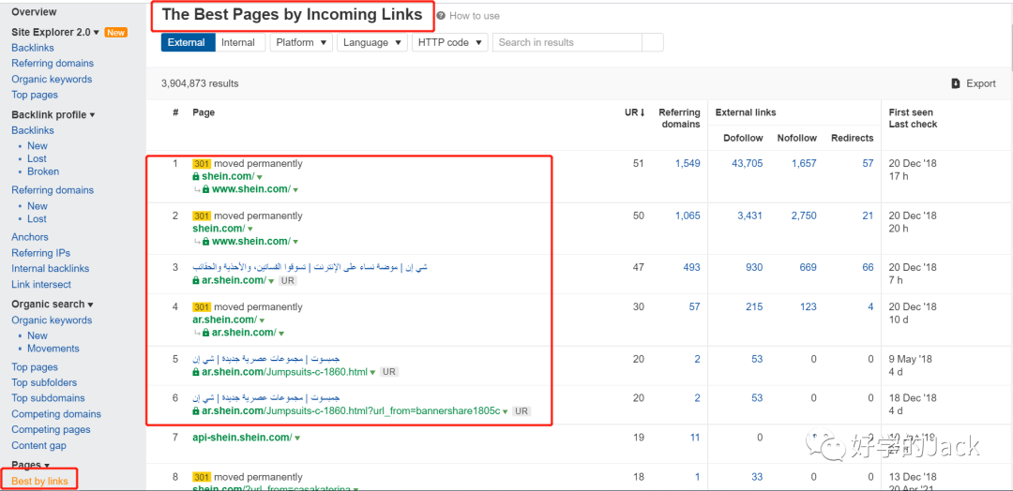Viewport: 1013px width, 491px height.
Task: Switch to the External tab
Action: pos(188,42)
